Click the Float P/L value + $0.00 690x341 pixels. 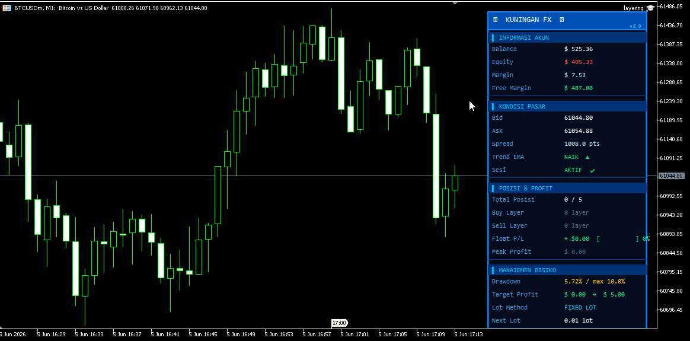[x=576, y=239]
